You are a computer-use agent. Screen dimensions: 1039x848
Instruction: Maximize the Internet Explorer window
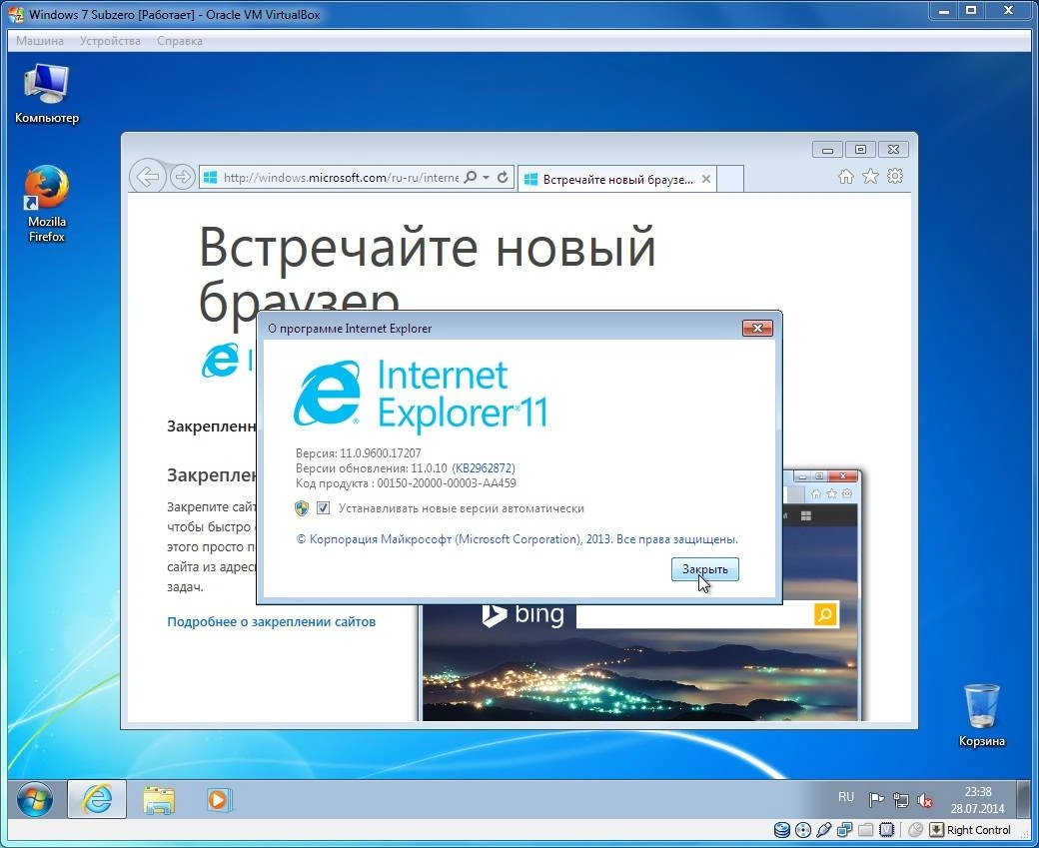(860, 150)
